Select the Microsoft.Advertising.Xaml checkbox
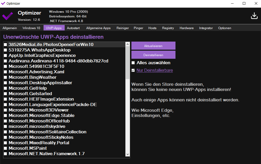The image size is (261, 164). (x=5, y=72)
